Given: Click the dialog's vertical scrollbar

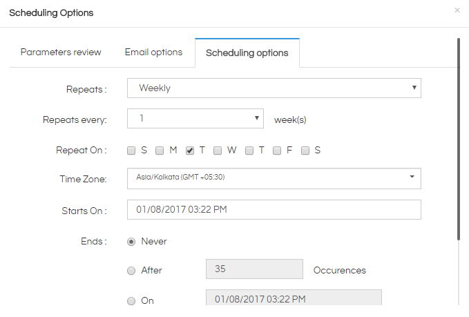Looking at the screenshot, I should pyautogui.click(x=459, y=139).
